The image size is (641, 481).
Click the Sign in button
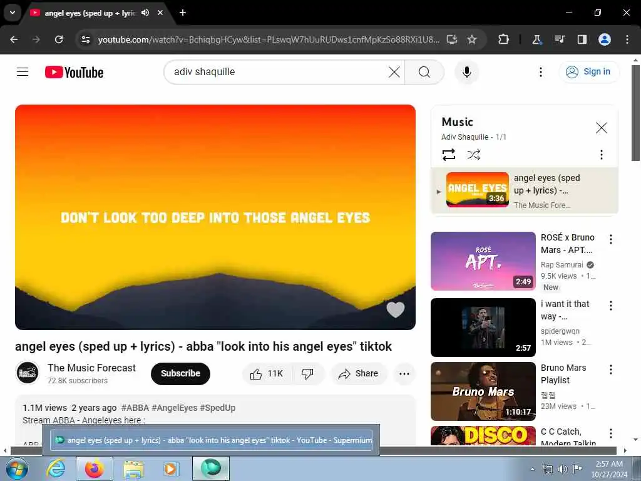pos(588,72)
